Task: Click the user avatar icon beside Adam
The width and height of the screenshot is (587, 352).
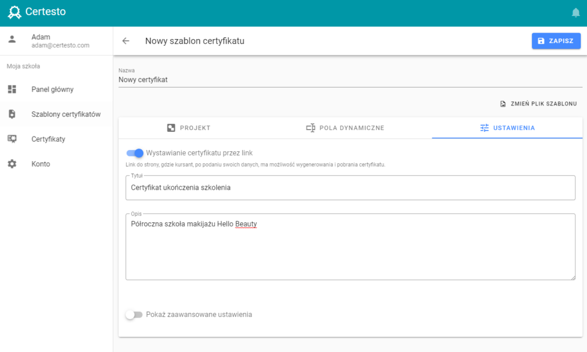Action: click(x=12, y=39)
